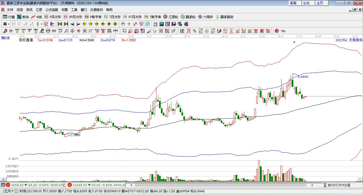Open the 行情 market quotes view

[9, 17]
